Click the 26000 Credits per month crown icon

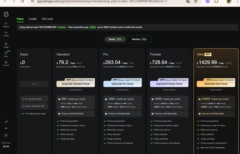[199, 99]
